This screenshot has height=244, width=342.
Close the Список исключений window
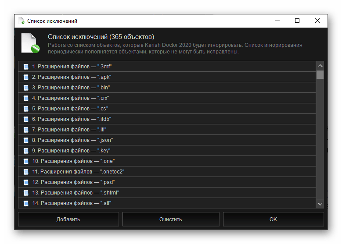click(317, 21)
